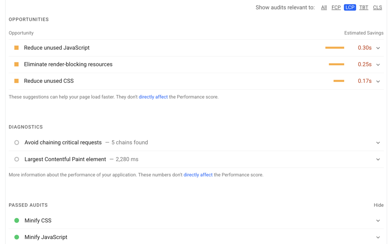Screen dimensions: 391x244
Task: Click the gray circle beside Avoid chaining critical requests
Action: 16,142
